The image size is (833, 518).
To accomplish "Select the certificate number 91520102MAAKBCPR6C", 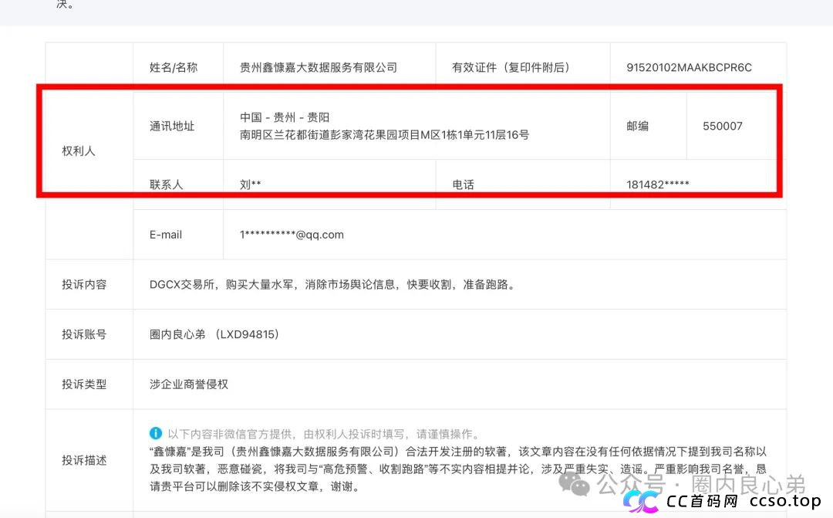I will click(689, 67).
